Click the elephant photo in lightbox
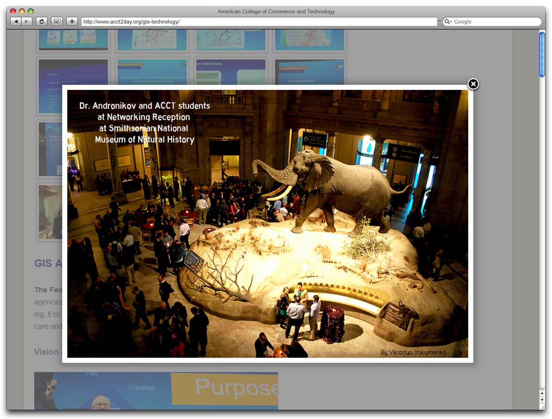The width and height of the screenshot is (552, 419). 268,224
